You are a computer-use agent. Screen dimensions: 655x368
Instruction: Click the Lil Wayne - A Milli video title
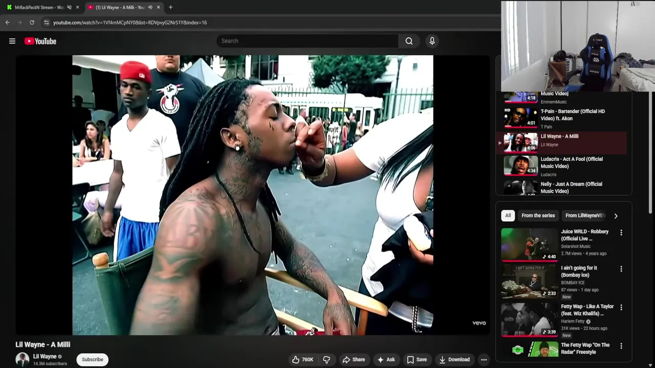43,344
